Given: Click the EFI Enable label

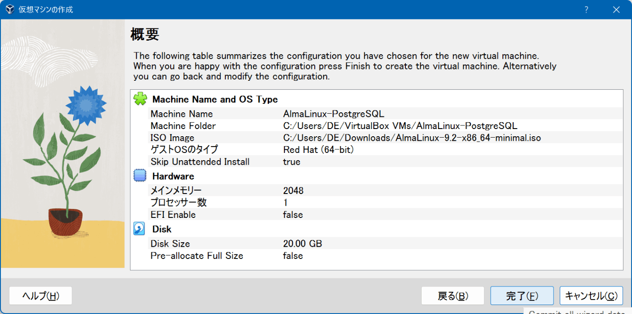Looking at the screenshot, I should click(x=173, y=215).
